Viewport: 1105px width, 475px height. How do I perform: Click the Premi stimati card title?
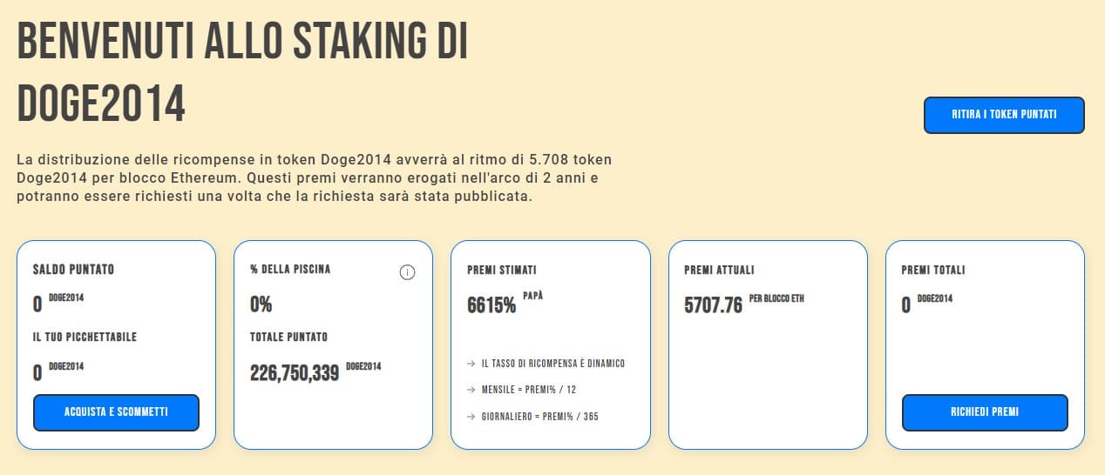click(499, 271)
